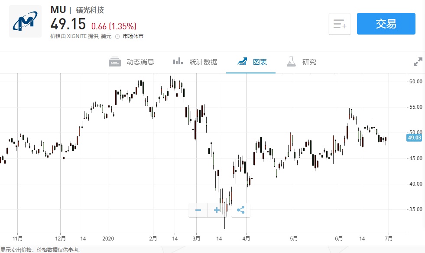Image resolution: width=425 pixels, height=253 pixels.
Task: Click the MU ticker symbol heading
Action: click(x=58, y=10)
